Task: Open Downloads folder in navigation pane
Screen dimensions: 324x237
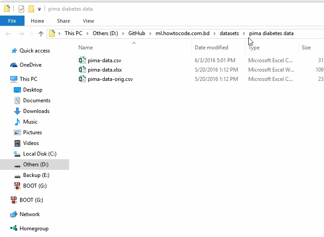Action: [36, 111]
